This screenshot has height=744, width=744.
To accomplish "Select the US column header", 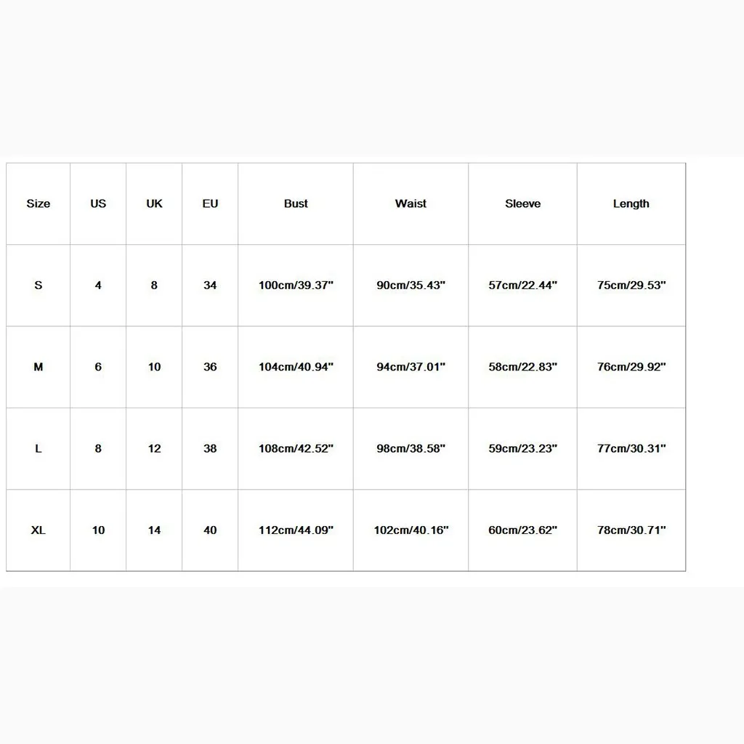I will pyautogui.click(x=98, y=204).
